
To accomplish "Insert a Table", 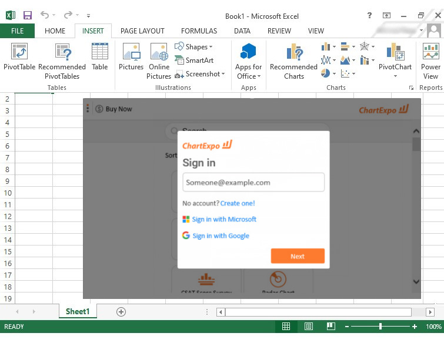I will point(99,56).
